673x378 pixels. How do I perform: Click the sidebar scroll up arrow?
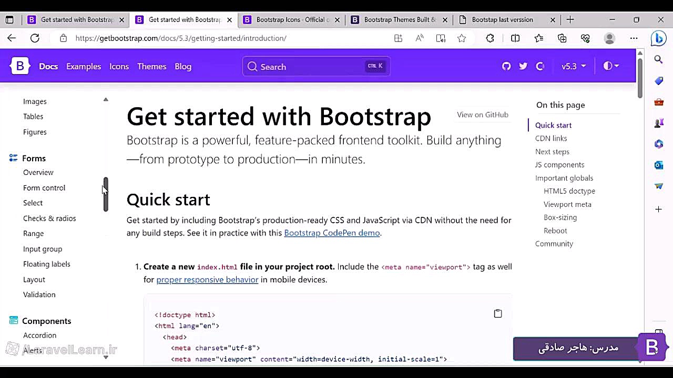106,99
